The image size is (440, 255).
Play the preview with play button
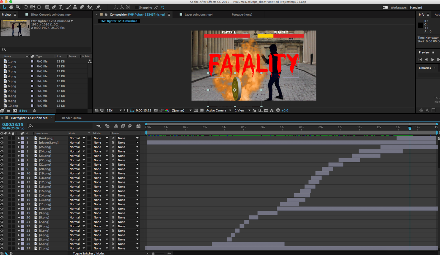(433, 59)
